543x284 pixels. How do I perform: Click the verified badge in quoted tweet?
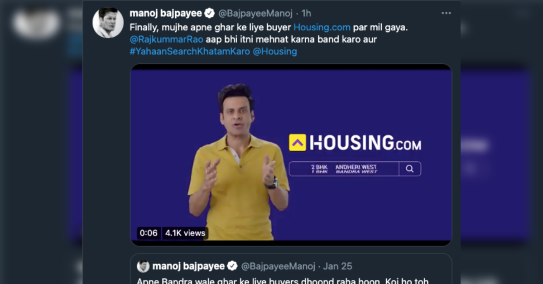coord(232,266)
